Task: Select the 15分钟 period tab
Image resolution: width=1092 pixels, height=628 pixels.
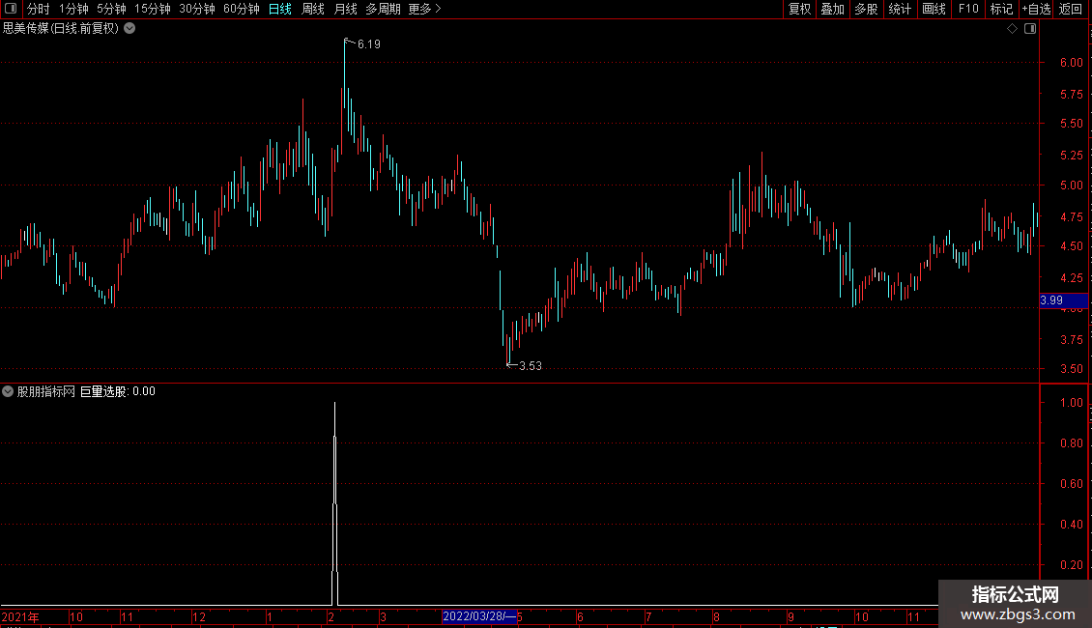Action: [153, 9]
